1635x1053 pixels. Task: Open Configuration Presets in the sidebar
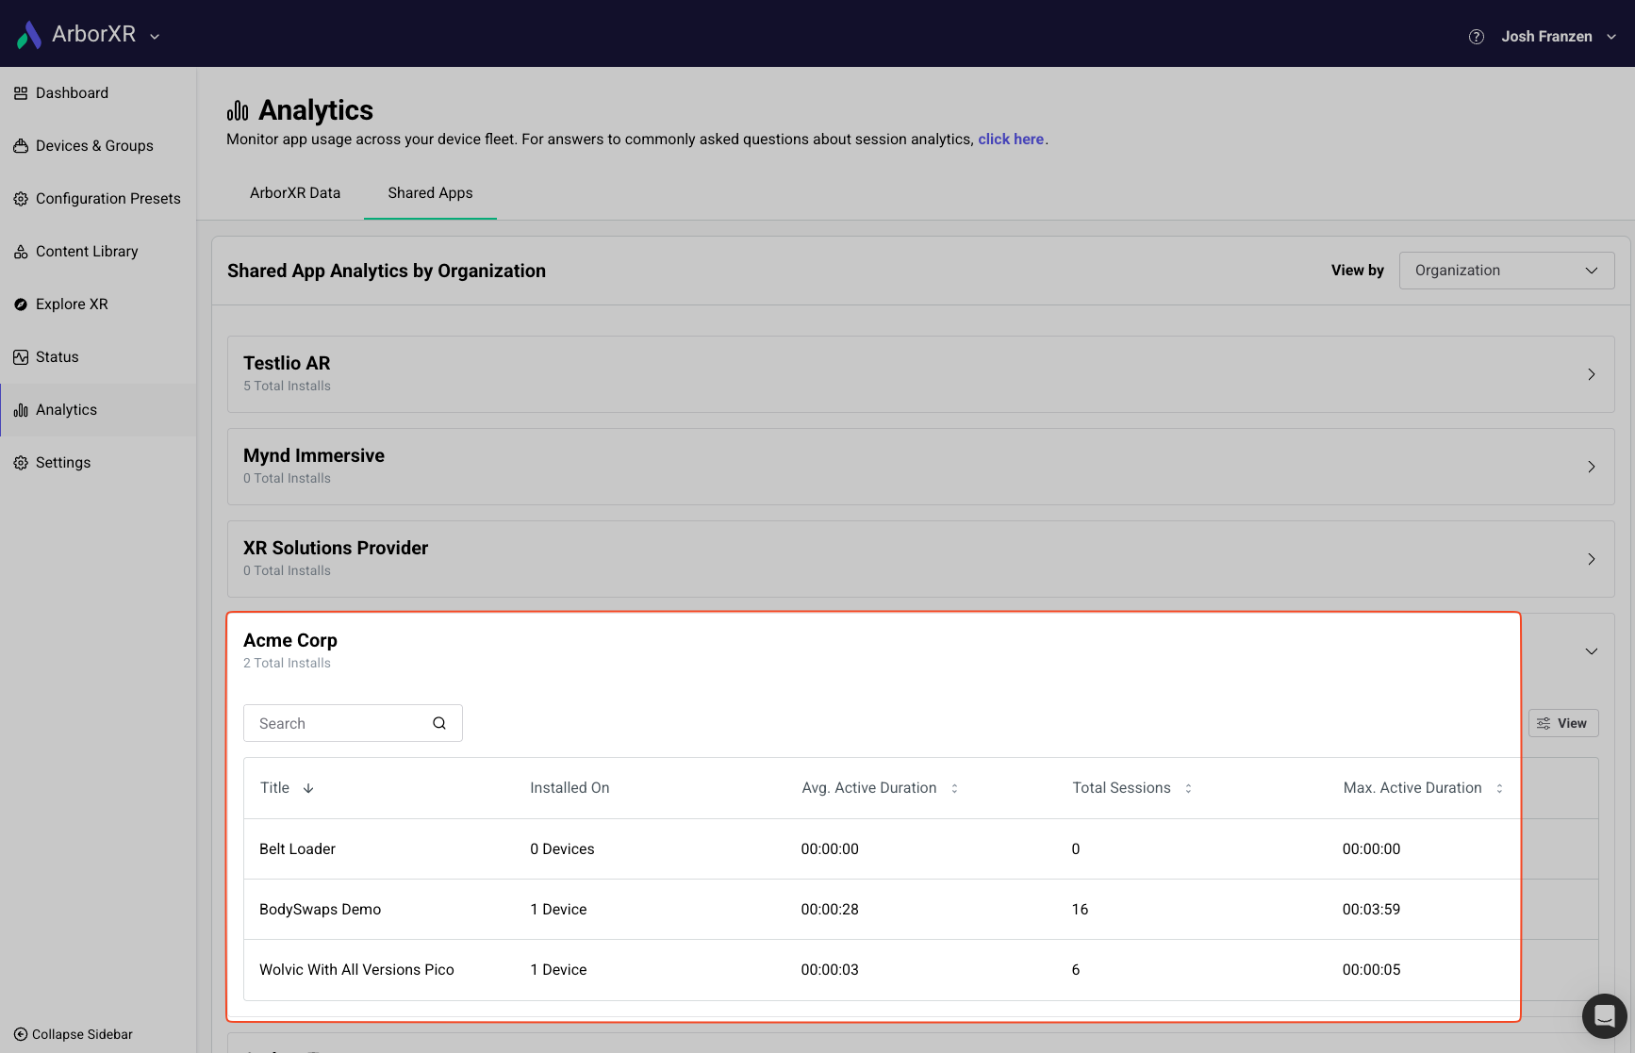(98, 199)
